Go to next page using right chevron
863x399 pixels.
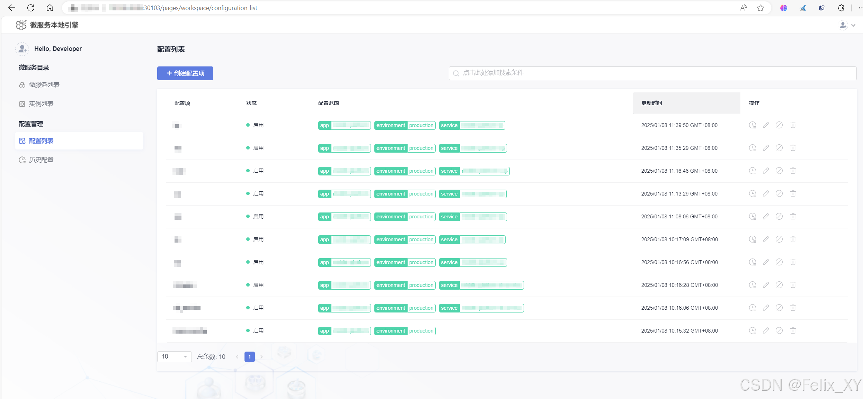click(262, 357)
